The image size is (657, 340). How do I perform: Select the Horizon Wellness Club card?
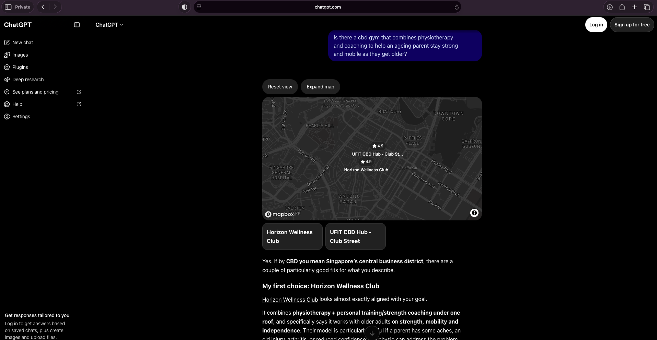292,236
